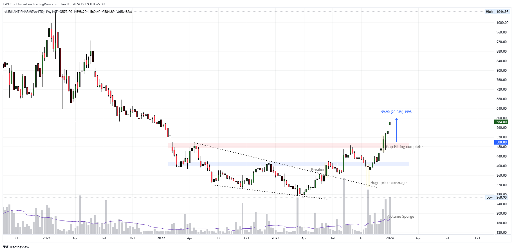The height and width of the screenshot is (252, 514).
Task: Click the 800.00 price axis label
Action: coord(501,71)
